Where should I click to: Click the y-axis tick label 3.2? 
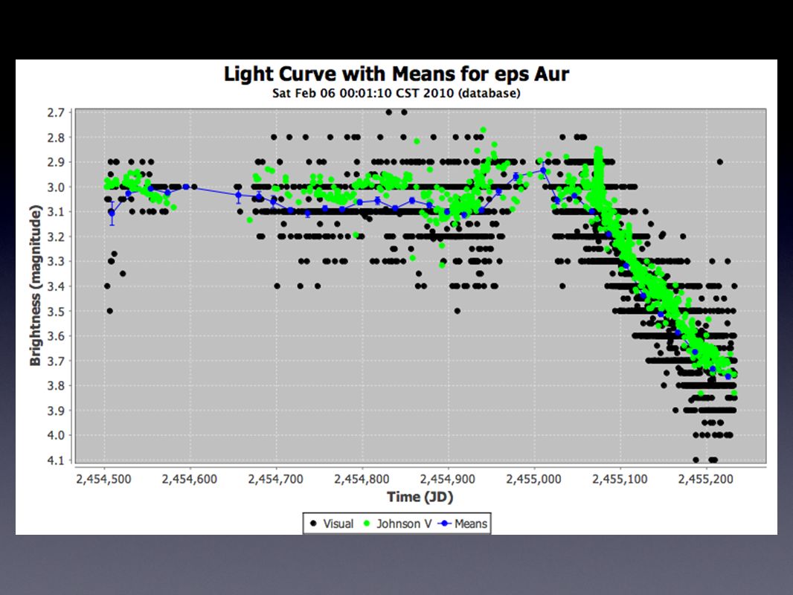click(56, 237)
